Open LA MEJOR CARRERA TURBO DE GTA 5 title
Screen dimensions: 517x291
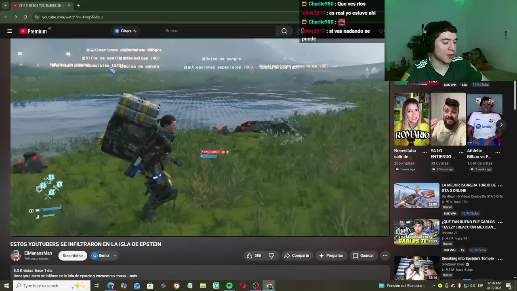pyautogui.click(x=469, y=188)
